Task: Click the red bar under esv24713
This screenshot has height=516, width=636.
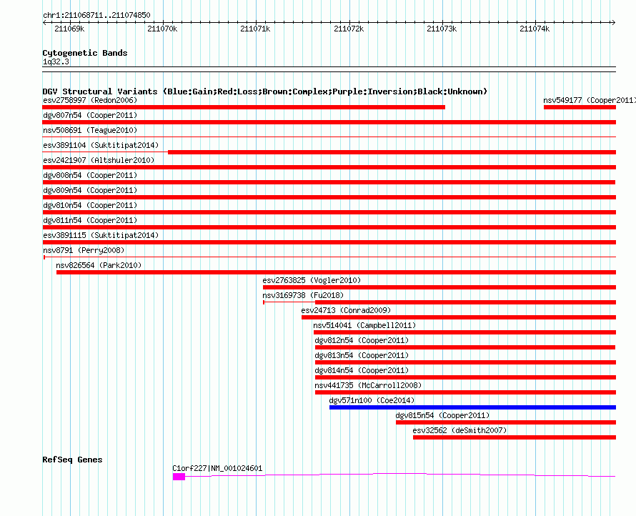Action: pyautogui.click(x=459, y=317)
